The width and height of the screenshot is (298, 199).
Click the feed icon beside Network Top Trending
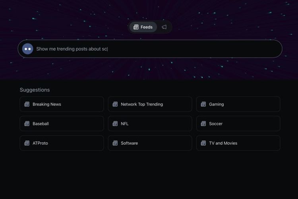pos(115,104)
